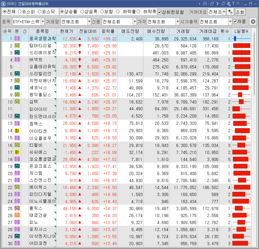Click the duplicate window icon in title bar
This screenshot has height=249, width=259.
[223, 4]
